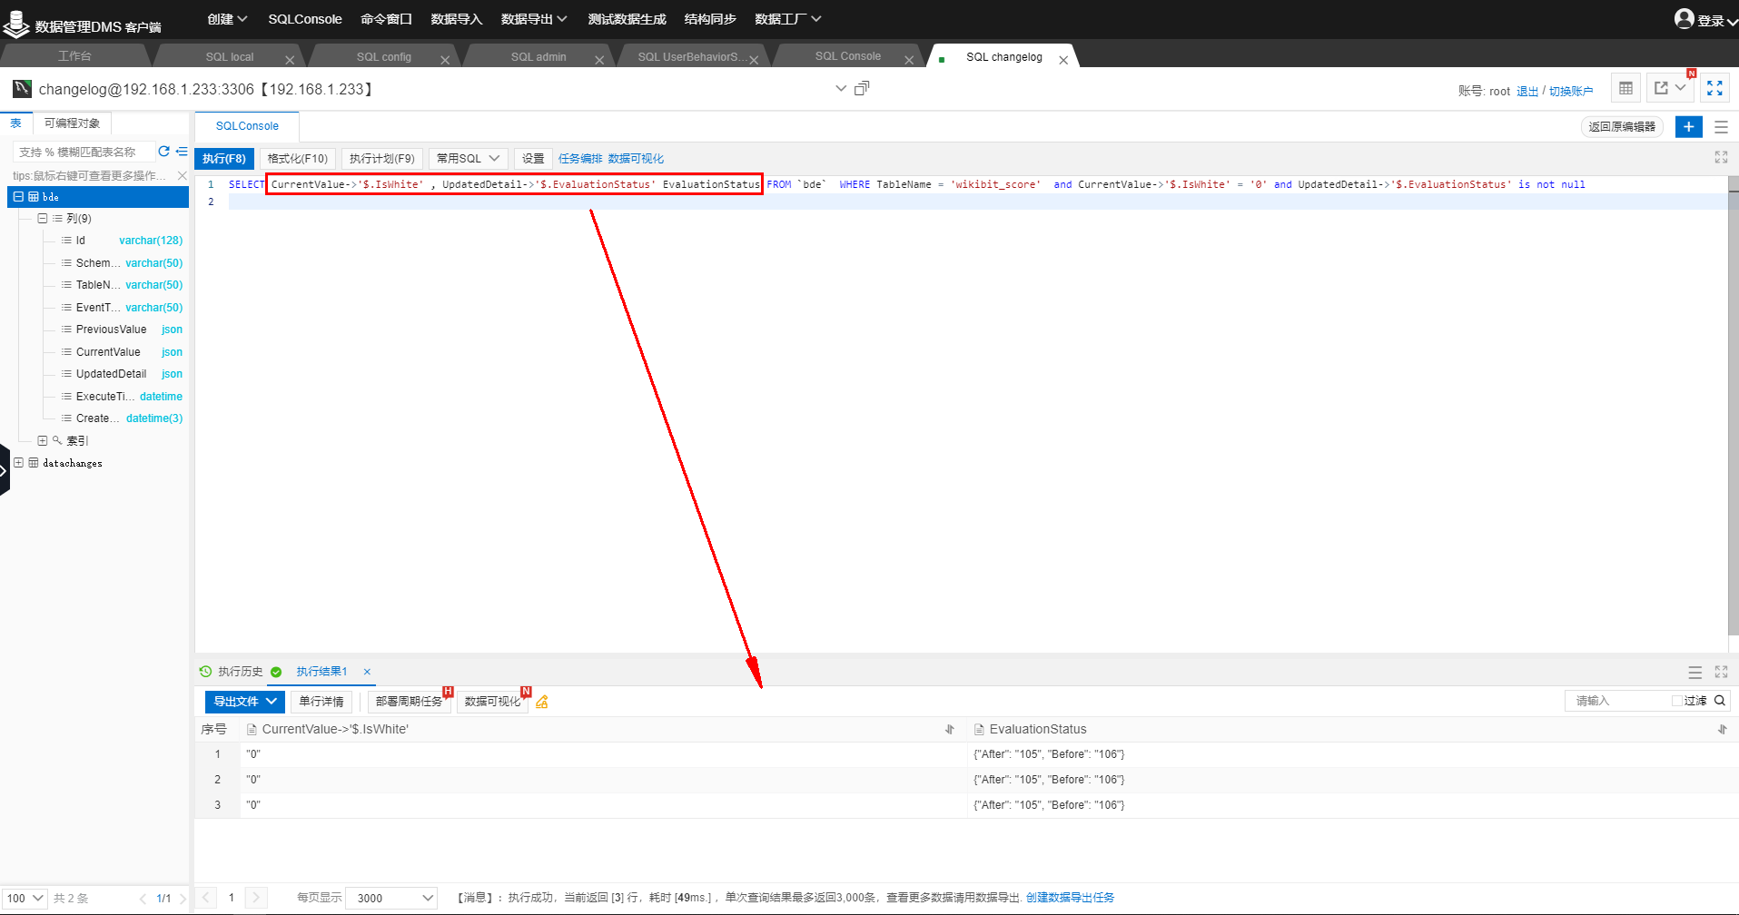
Task: Sort the EvaluationStatus column
Action: (1723, 729)
